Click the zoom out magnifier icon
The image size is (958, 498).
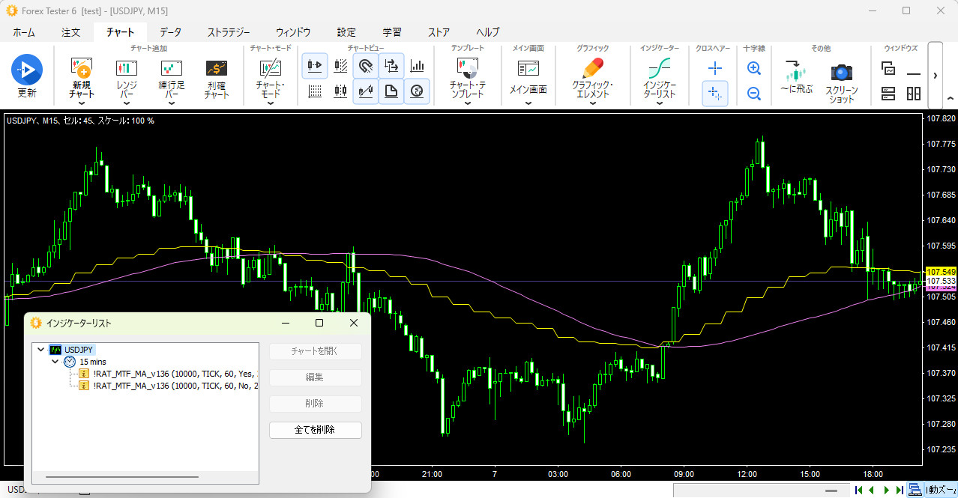(754, 94)
